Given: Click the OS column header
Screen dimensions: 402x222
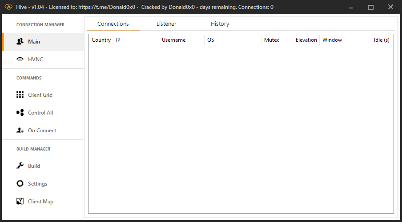Looking at the screenshot, I should point(211,40).
